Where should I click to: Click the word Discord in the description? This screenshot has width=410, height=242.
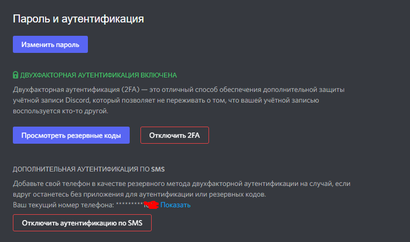[77, 100]
